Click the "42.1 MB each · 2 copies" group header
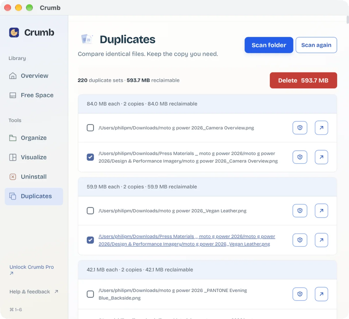349x319 pixels. point(207,270)
